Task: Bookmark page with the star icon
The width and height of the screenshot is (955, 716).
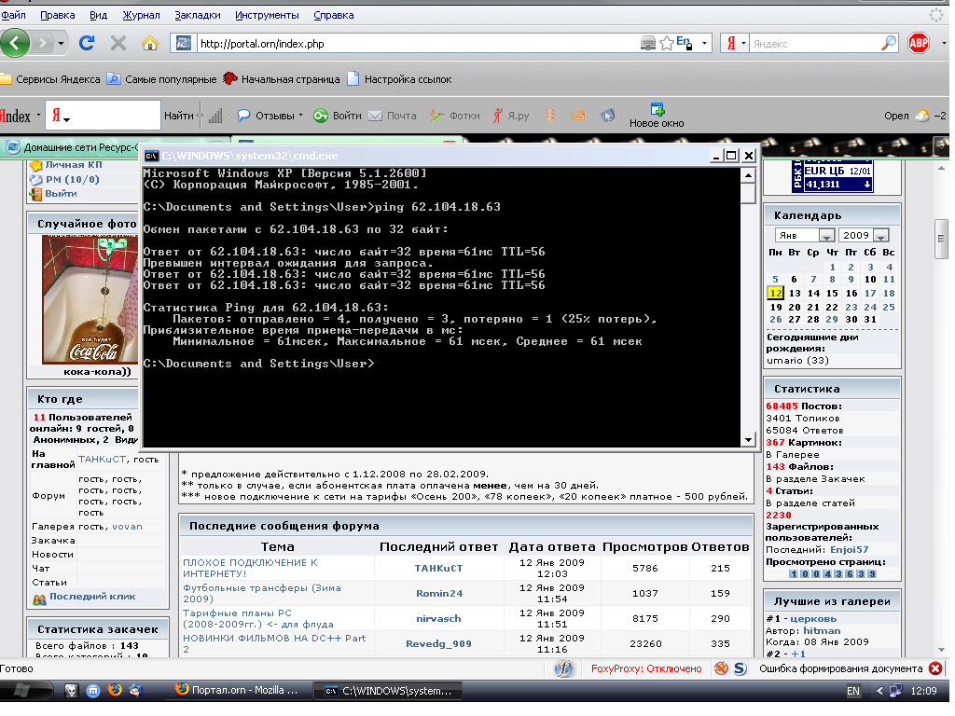Action: coord(667,43)
